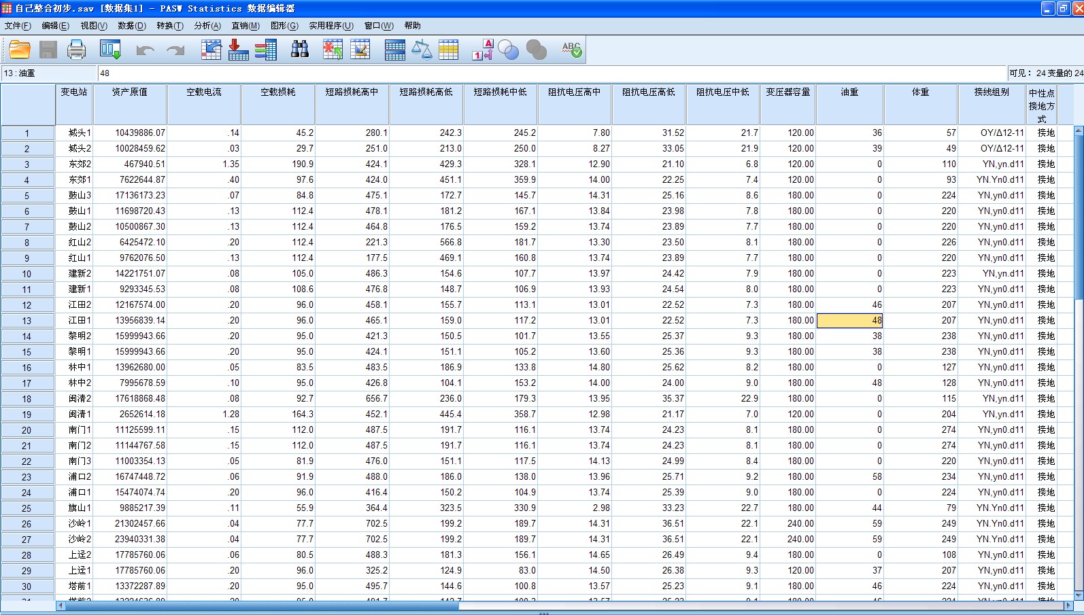Open Weight cases with the scales icon
The image size is (1084, 615).
click(x=422, y=50)
